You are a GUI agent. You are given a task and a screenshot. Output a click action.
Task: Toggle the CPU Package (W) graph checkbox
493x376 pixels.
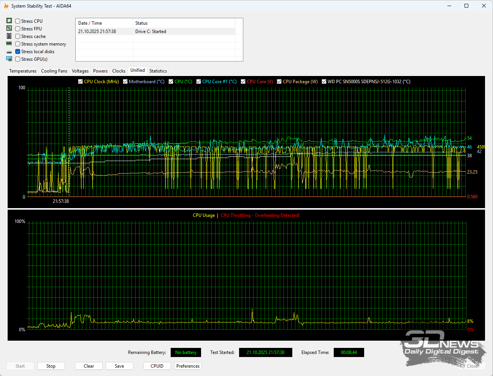[x=279, y=82]
